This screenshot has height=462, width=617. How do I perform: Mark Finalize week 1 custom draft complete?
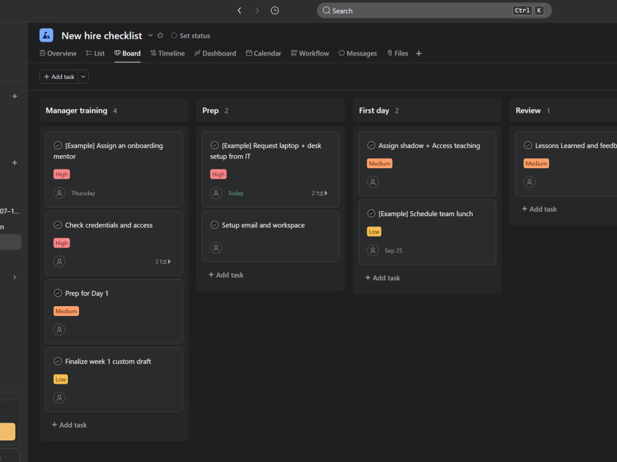tap(58, 362)
